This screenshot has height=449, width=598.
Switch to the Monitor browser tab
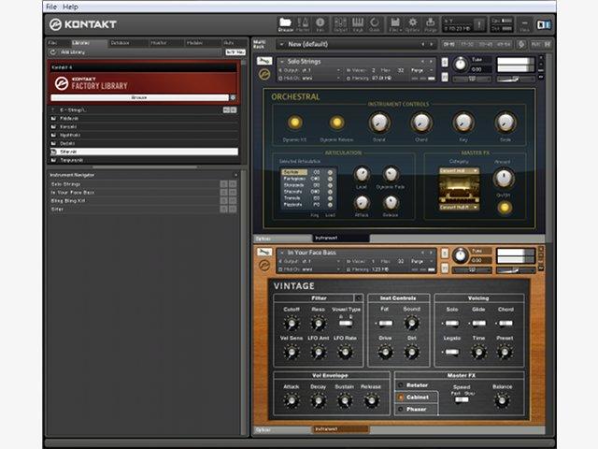(165, 43)
